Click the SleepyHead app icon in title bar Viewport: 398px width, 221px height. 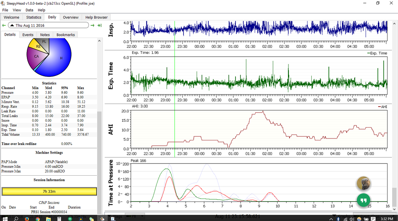[x=3, y=3]
